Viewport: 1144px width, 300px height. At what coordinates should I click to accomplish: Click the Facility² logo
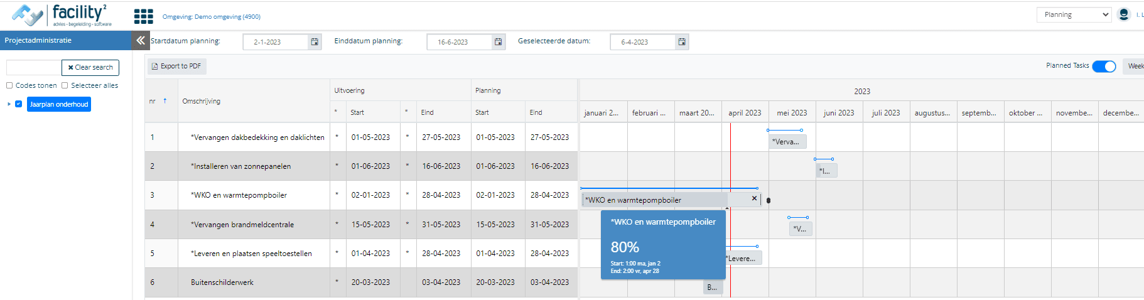pyautogui.click(x=62, y=15)
